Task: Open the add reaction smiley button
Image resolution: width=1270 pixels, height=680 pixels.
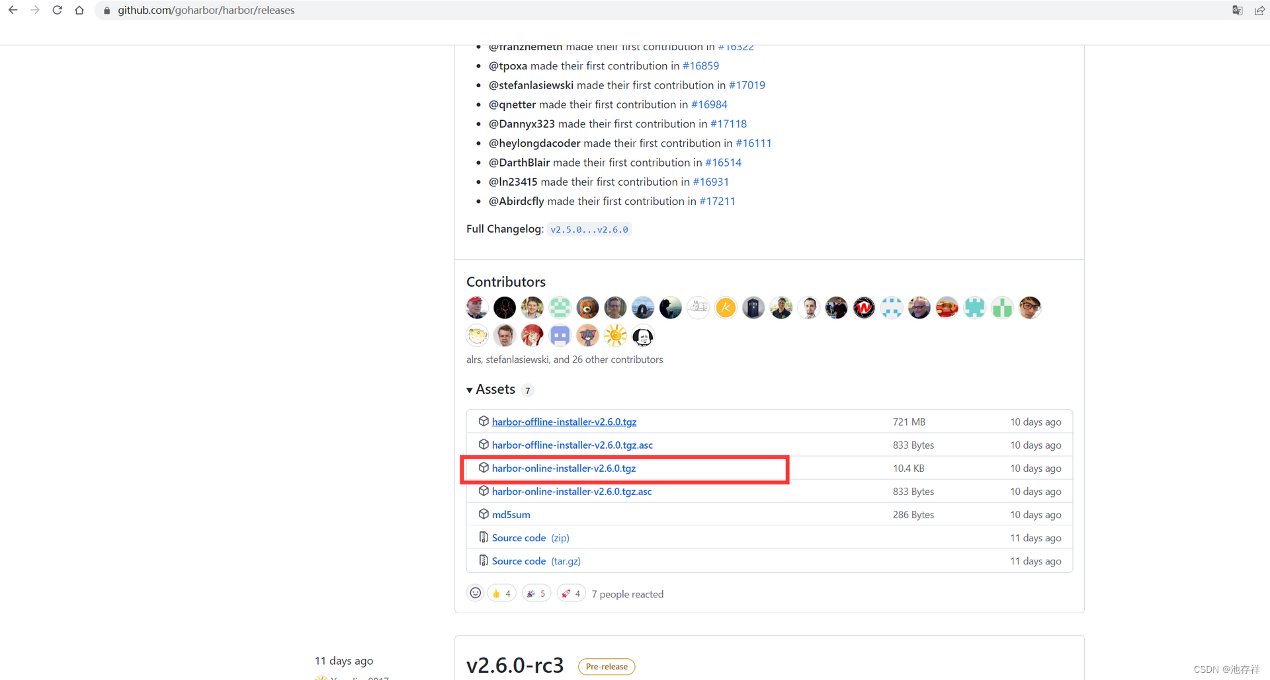Action: pyautogui.click(x=475, y=593)
